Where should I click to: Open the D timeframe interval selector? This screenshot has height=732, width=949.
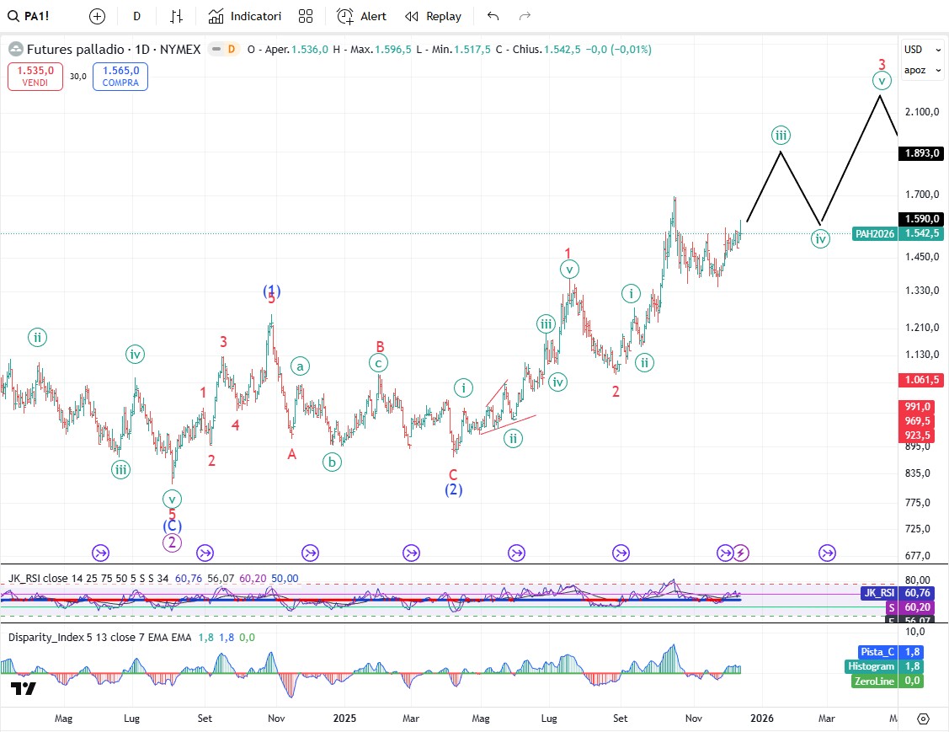tap(136, 16)
